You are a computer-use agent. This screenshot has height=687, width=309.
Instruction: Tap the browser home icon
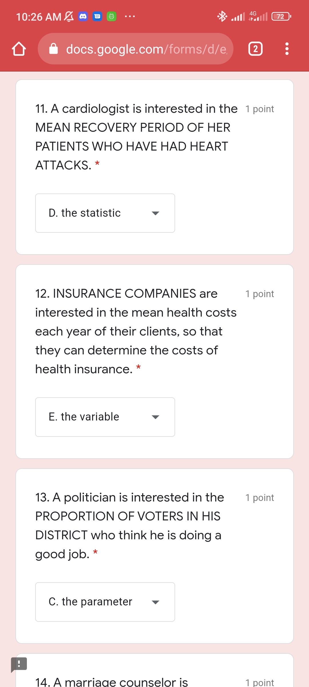19,49
